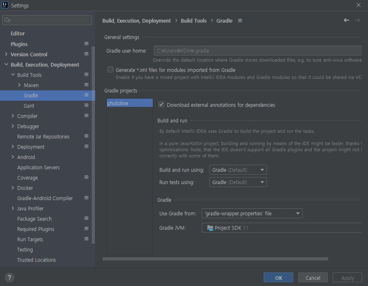The width and height of the screenshot is (368, 286).
Task: Click the IntelliJ logo in title bar
Action: tap(5, 5)
